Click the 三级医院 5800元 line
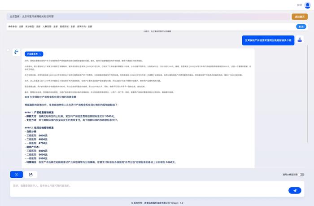This screenshot has width=314, height=206. [x=36, y=151]
